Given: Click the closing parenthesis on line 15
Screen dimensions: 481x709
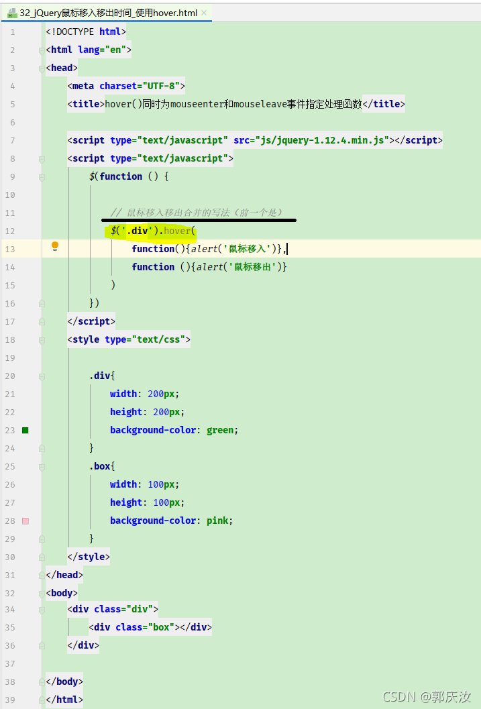Looking at the screenshot, I should coord(113,285).
